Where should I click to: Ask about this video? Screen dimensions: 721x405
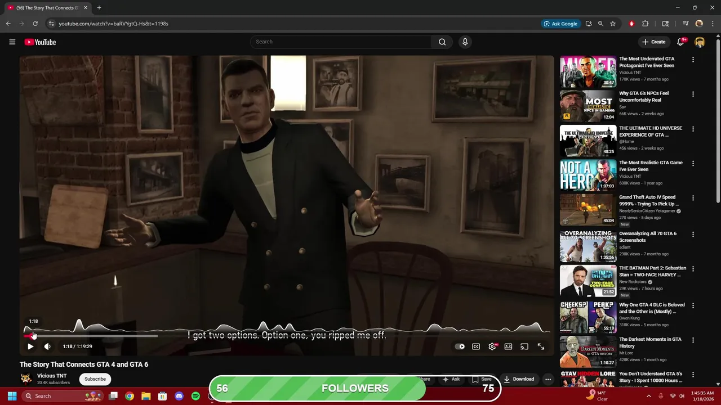click(x=451, y=379)
